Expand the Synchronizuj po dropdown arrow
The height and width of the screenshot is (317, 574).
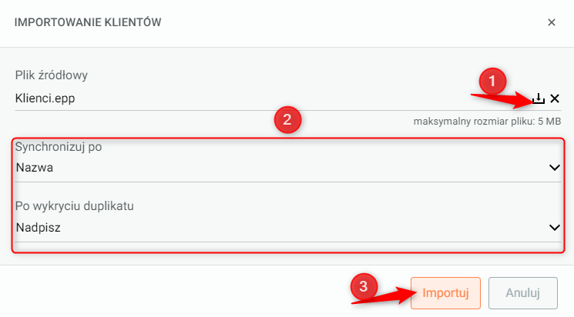point(554,167)
